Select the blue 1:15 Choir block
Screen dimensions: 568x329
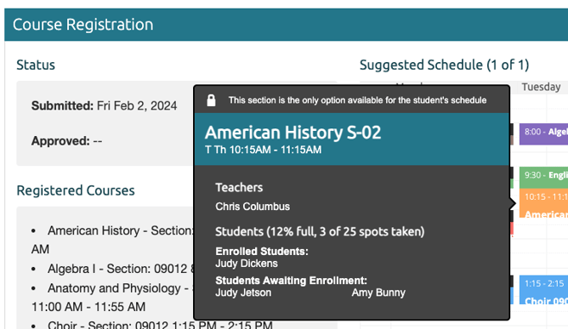(543, 290)
